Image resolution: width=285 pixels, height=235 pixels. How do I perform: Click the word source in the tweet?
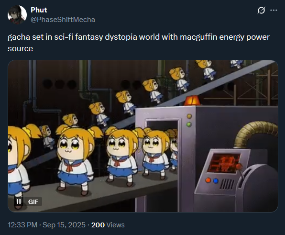coord(21,48)
